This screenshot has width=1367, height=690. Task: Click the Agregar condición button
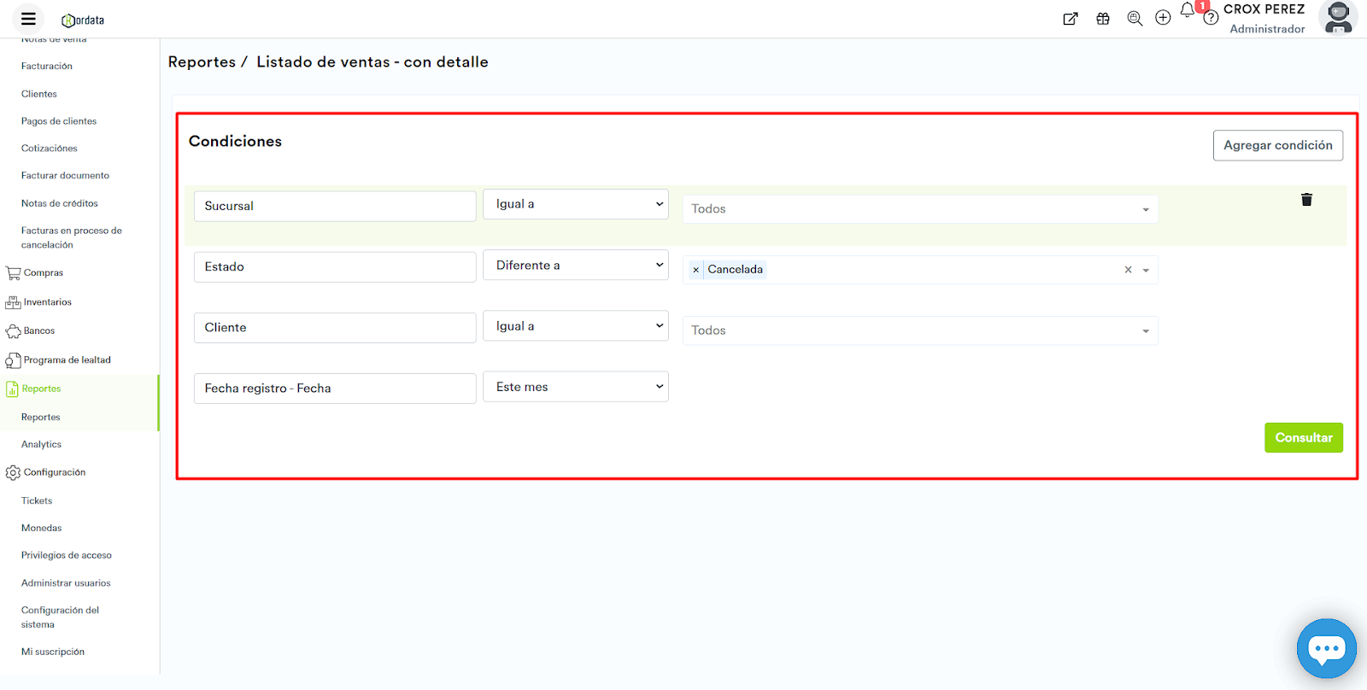1277,145
